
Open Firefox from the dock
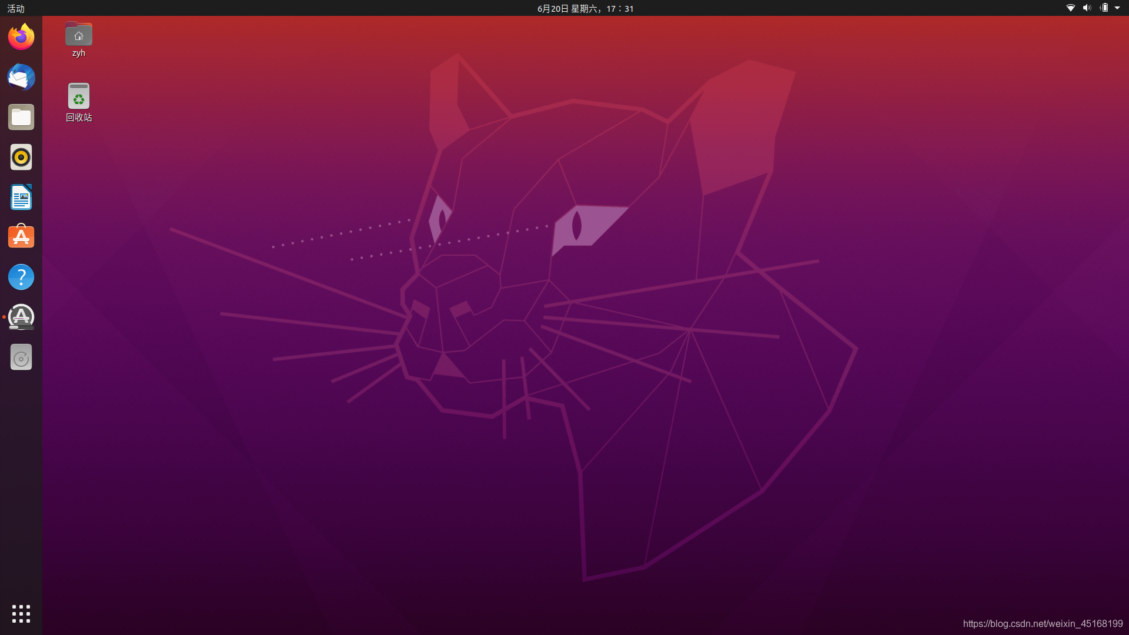pos(21,37)
